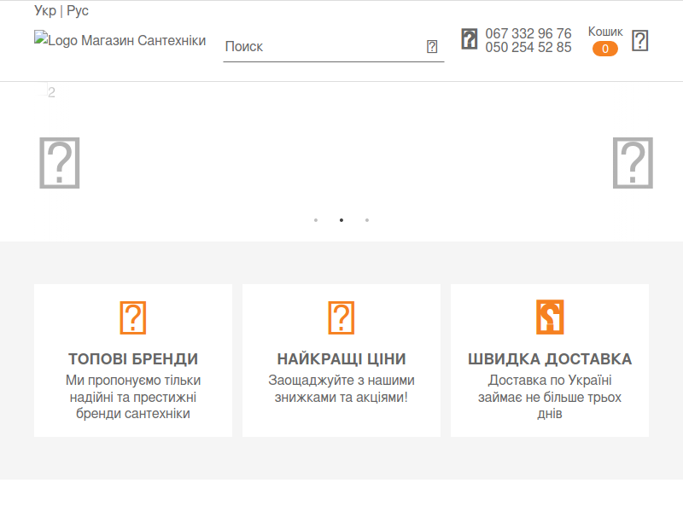The width and height of the screenshot is (683, 512).
Task: Click text 'Заощаджуйте з нашими знижками'
Action: coord(341,388)
